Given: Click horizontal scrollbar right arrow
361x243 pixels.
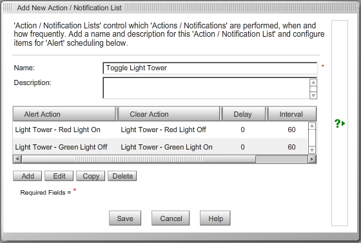Looking at the screenshot, I should click(x=312, y=159).
